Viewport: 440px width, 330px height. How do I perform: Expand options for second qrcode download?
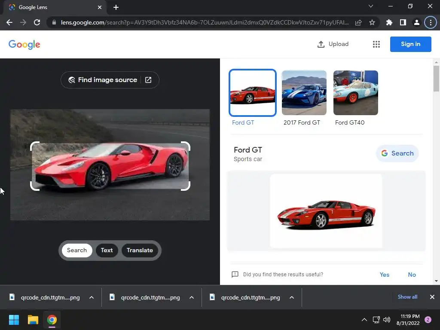[192, 297]
